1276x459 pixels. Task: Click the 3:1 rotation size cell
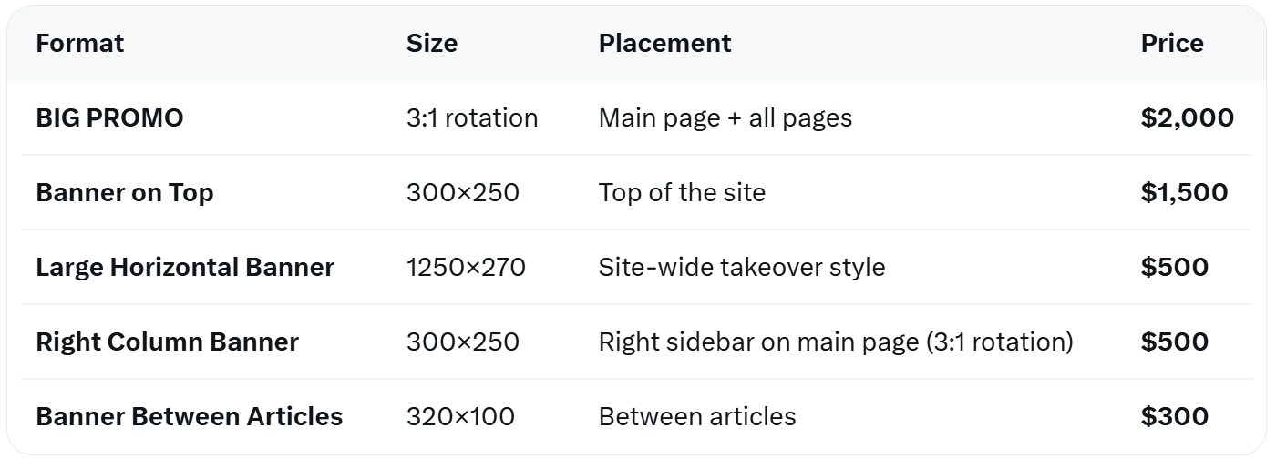(472, 117)
